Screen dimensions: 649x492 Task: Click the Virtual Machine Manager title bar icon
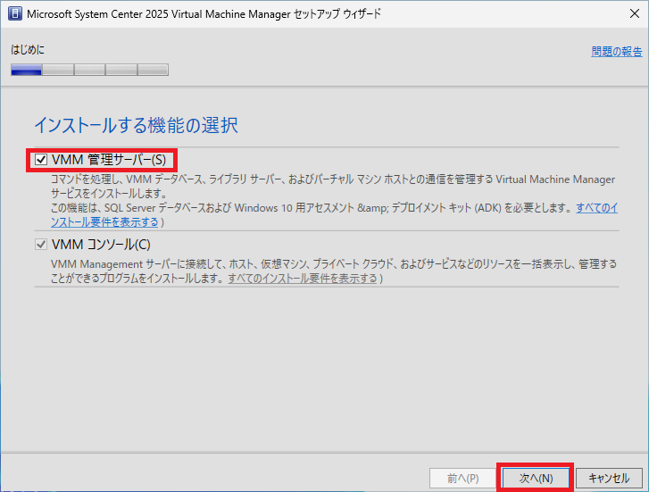(15, 13)
